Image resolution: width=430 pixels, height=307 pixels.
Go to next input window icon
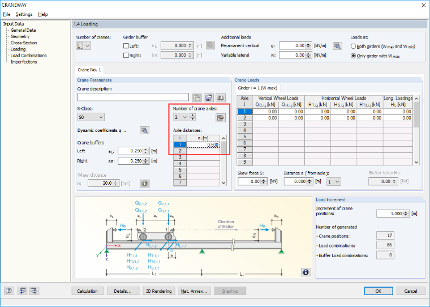click(x=35, y=291)
